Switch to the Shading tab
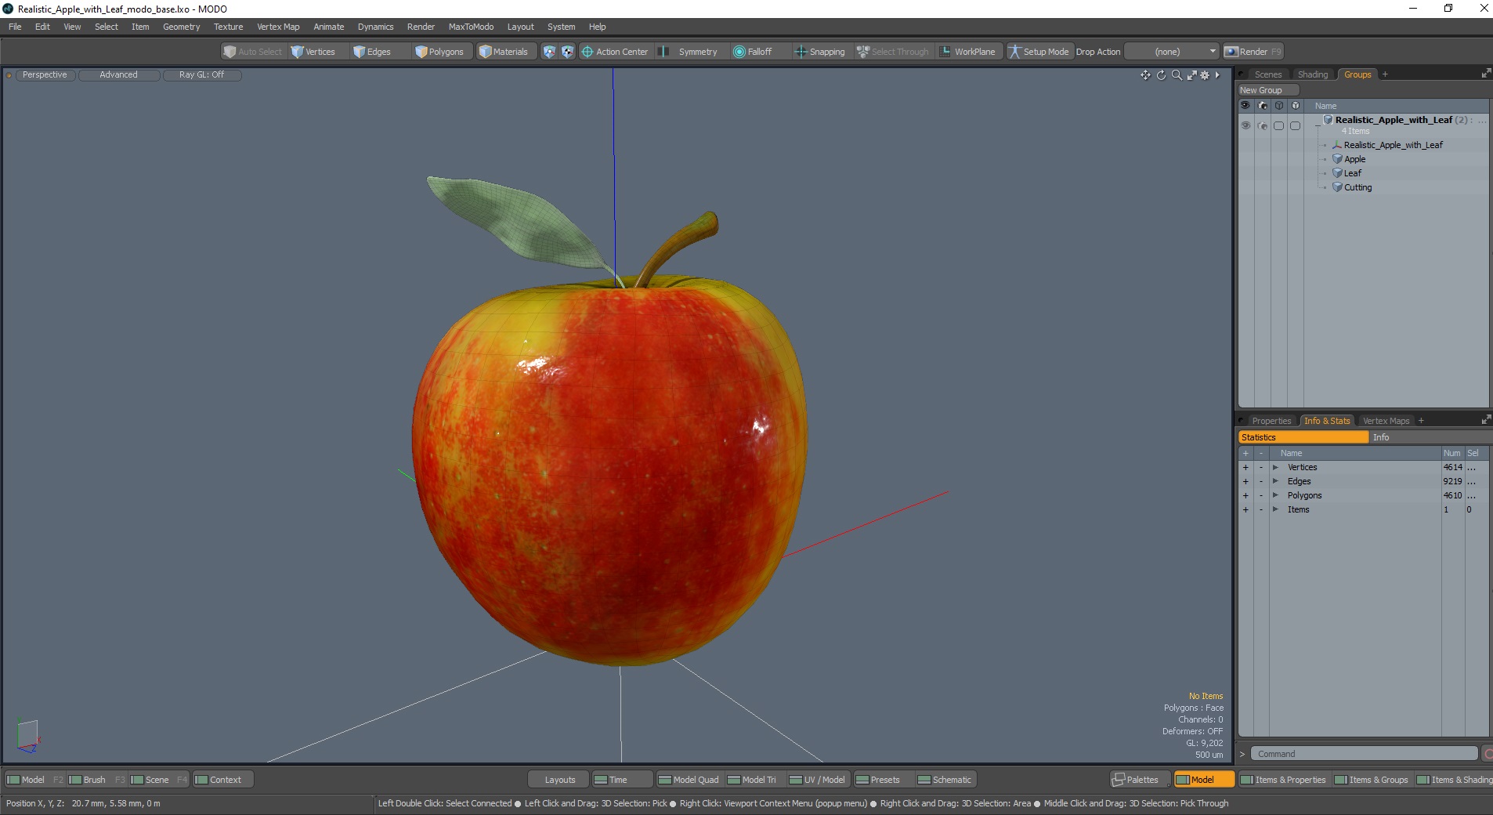1493x815 pixels. click(x=1313, y=74)
